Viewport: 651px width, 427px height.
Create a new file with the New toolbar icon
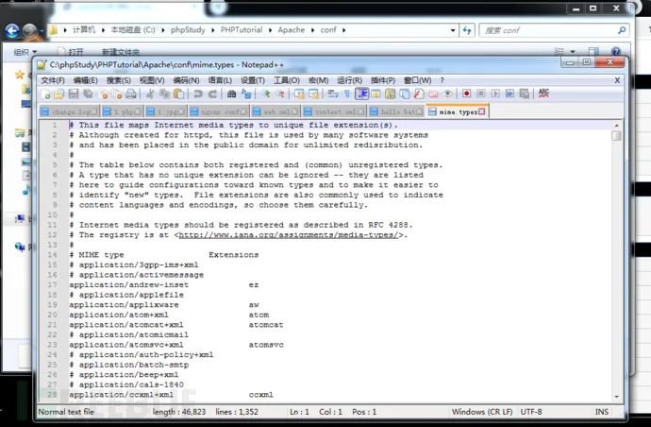(x=45, y=94)
